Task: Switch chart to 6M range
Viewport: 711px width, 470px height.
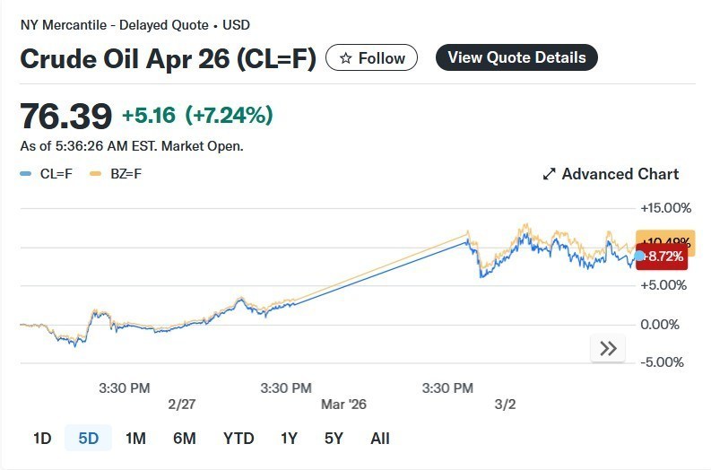Action: coord(185,439)
